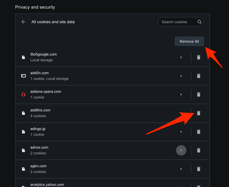Click the Opera logo beside addons.opera.com
Image resolution: width=229 pixels, height=187 pixels.
(23, 94)
